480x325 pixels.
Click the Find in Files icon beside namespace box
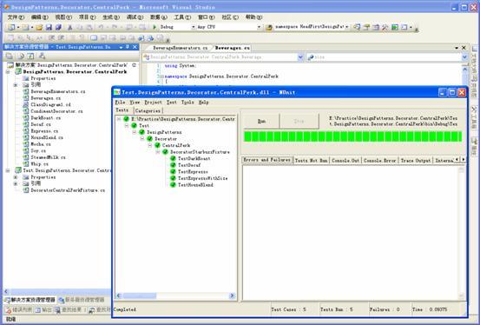[x=269, y=27]
